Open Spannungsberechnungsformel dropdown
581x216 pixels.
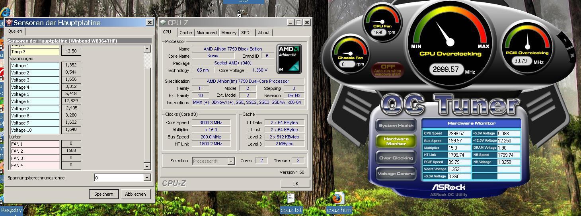point(147,178)
